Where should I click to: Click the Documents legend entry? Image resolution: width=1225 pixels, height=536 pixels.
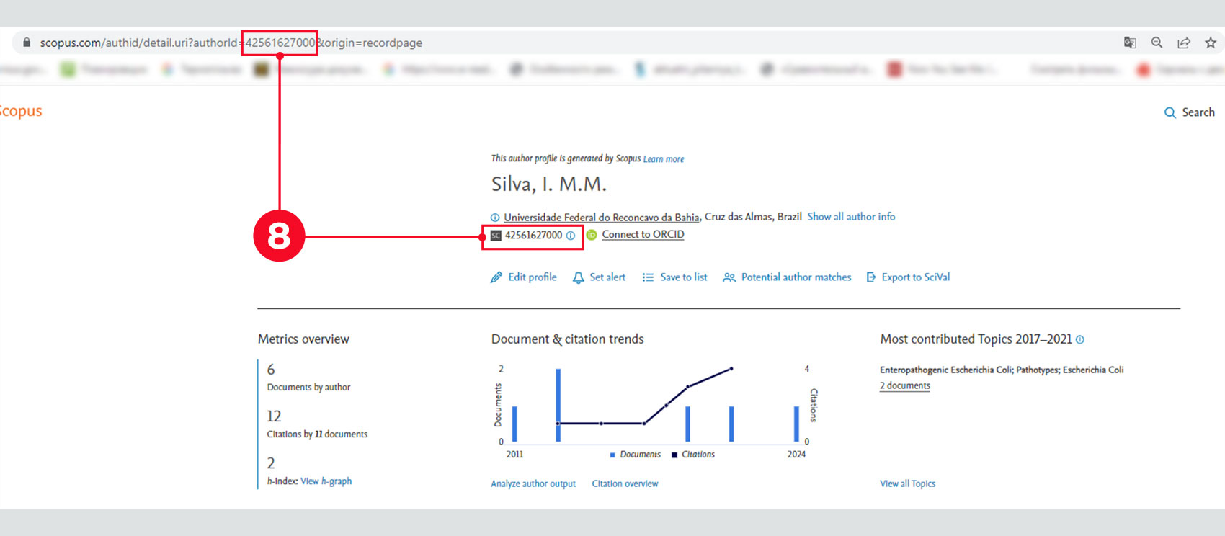pyautogui.click(x=635, y=455)
